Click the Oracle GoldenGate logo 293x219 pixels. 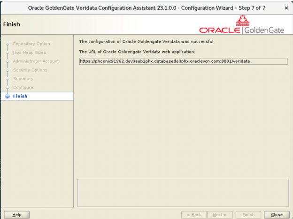point(242,25)
